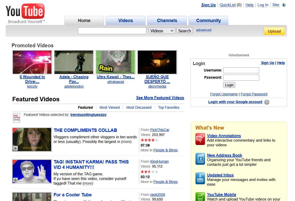The width and height of the screenshot is (295, 201).
Task: Open the Log In link in the top bar
Action: point(263,5)
